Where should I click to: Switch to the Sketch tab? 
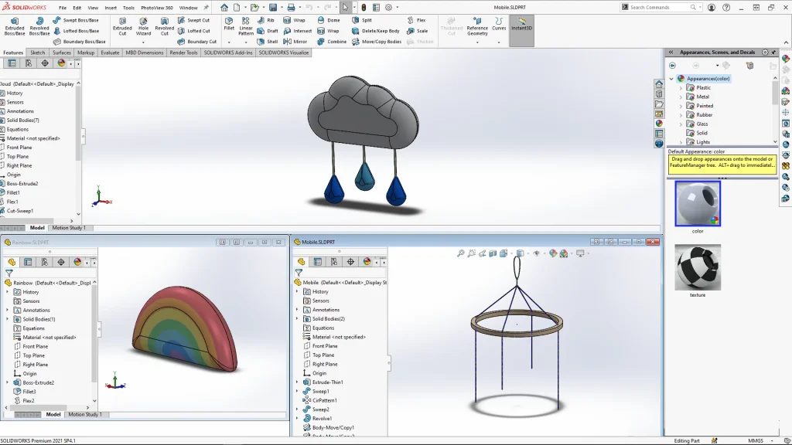(x=37, y=53)
